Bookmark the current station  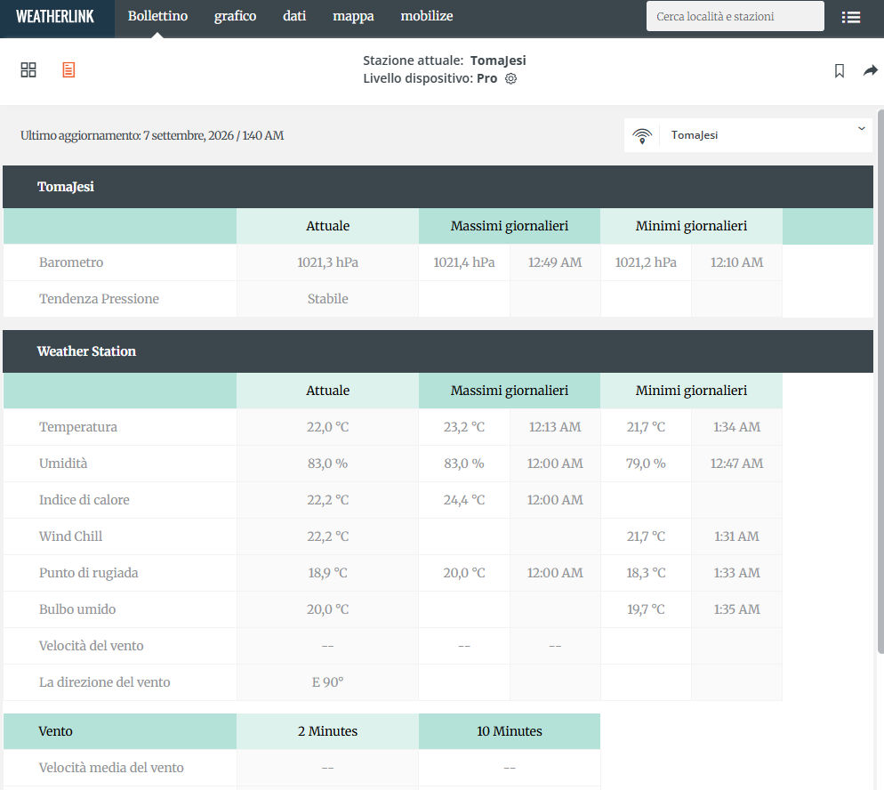point(840,70)
